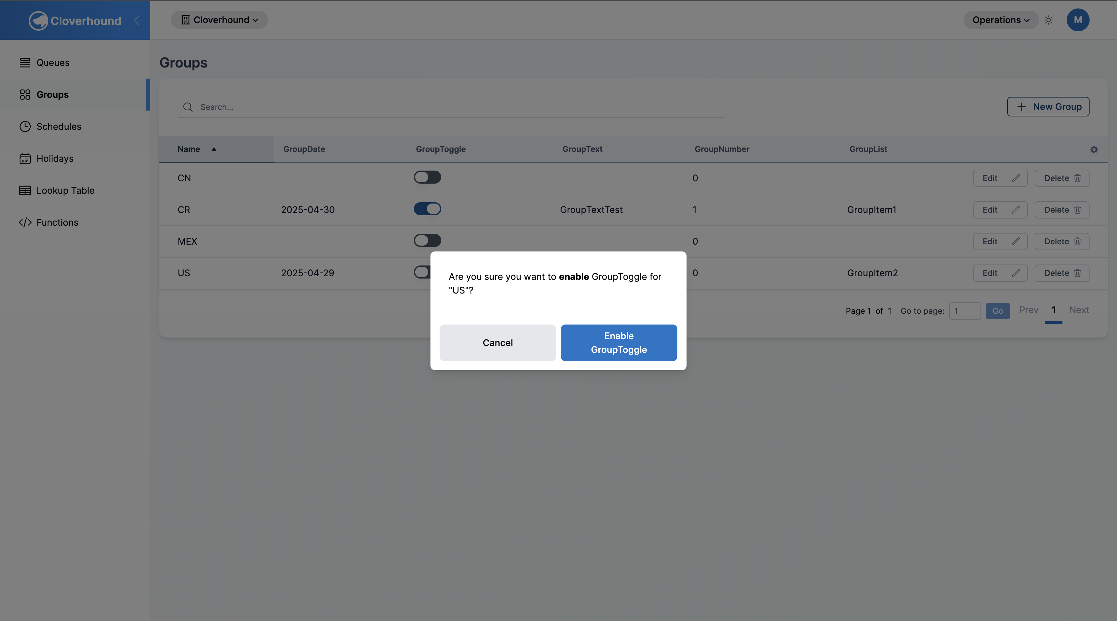
Task: Focus the Search groups field
Action: click(x=451, y=107)
